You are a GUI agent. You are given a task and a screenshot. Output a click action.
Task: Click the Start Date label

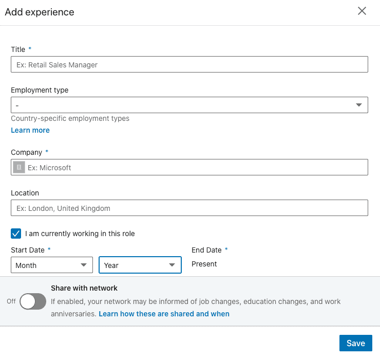point(28,250)
